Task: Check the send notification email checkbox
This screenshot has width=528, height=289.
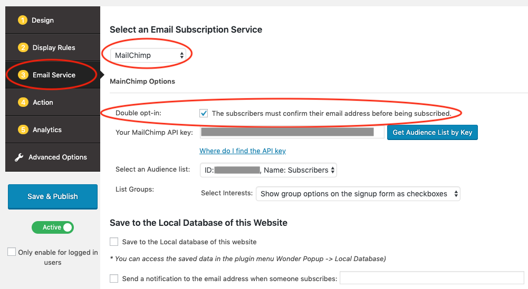Action: coord(114,278)
